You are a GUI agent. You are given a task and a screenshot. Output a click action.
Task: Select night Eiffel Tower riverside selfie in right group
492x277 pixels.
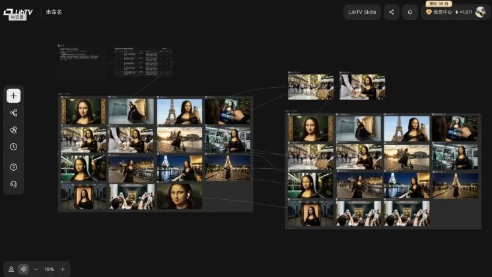pyautogui.click(x=407, y=185)
